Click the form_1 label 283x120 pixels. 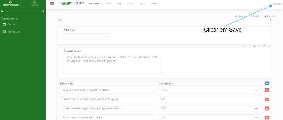[247, 46]
